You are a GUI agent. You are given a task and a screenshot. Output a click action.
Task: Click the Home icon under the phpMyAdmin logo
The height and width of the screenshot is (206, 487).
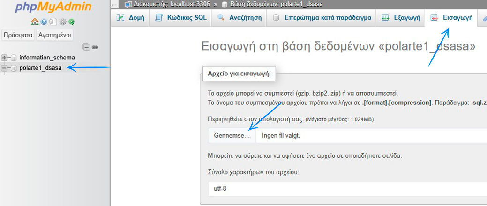(34, 22)
